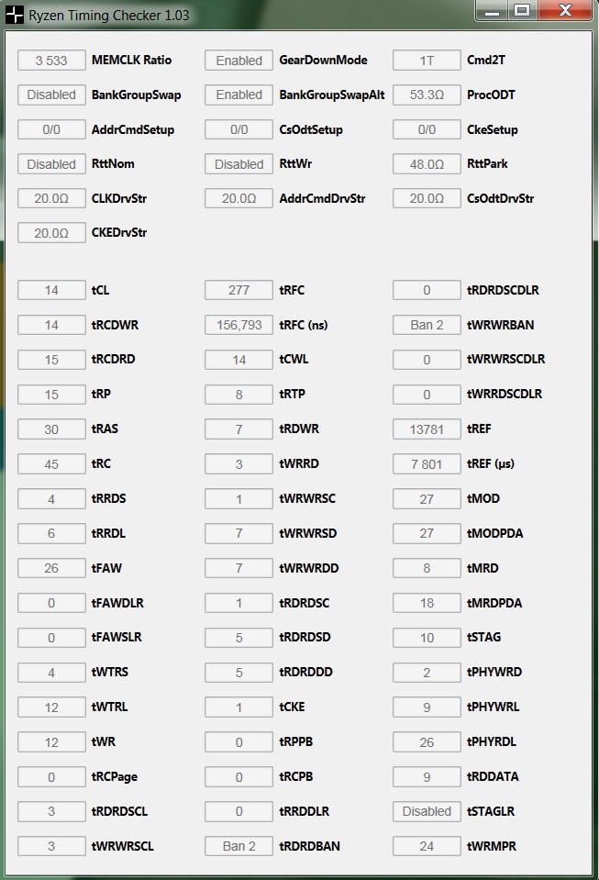Select the tRTP value field
The height and width of the screenshot is (880, 599).
tap(238, 395)
